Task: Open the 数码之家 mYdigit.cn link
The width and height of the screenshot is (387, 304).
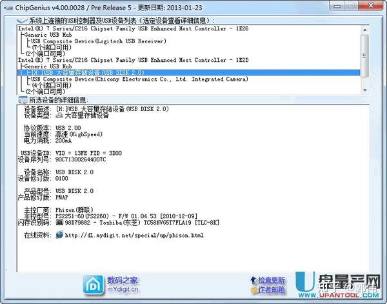Action: [123, 285]
